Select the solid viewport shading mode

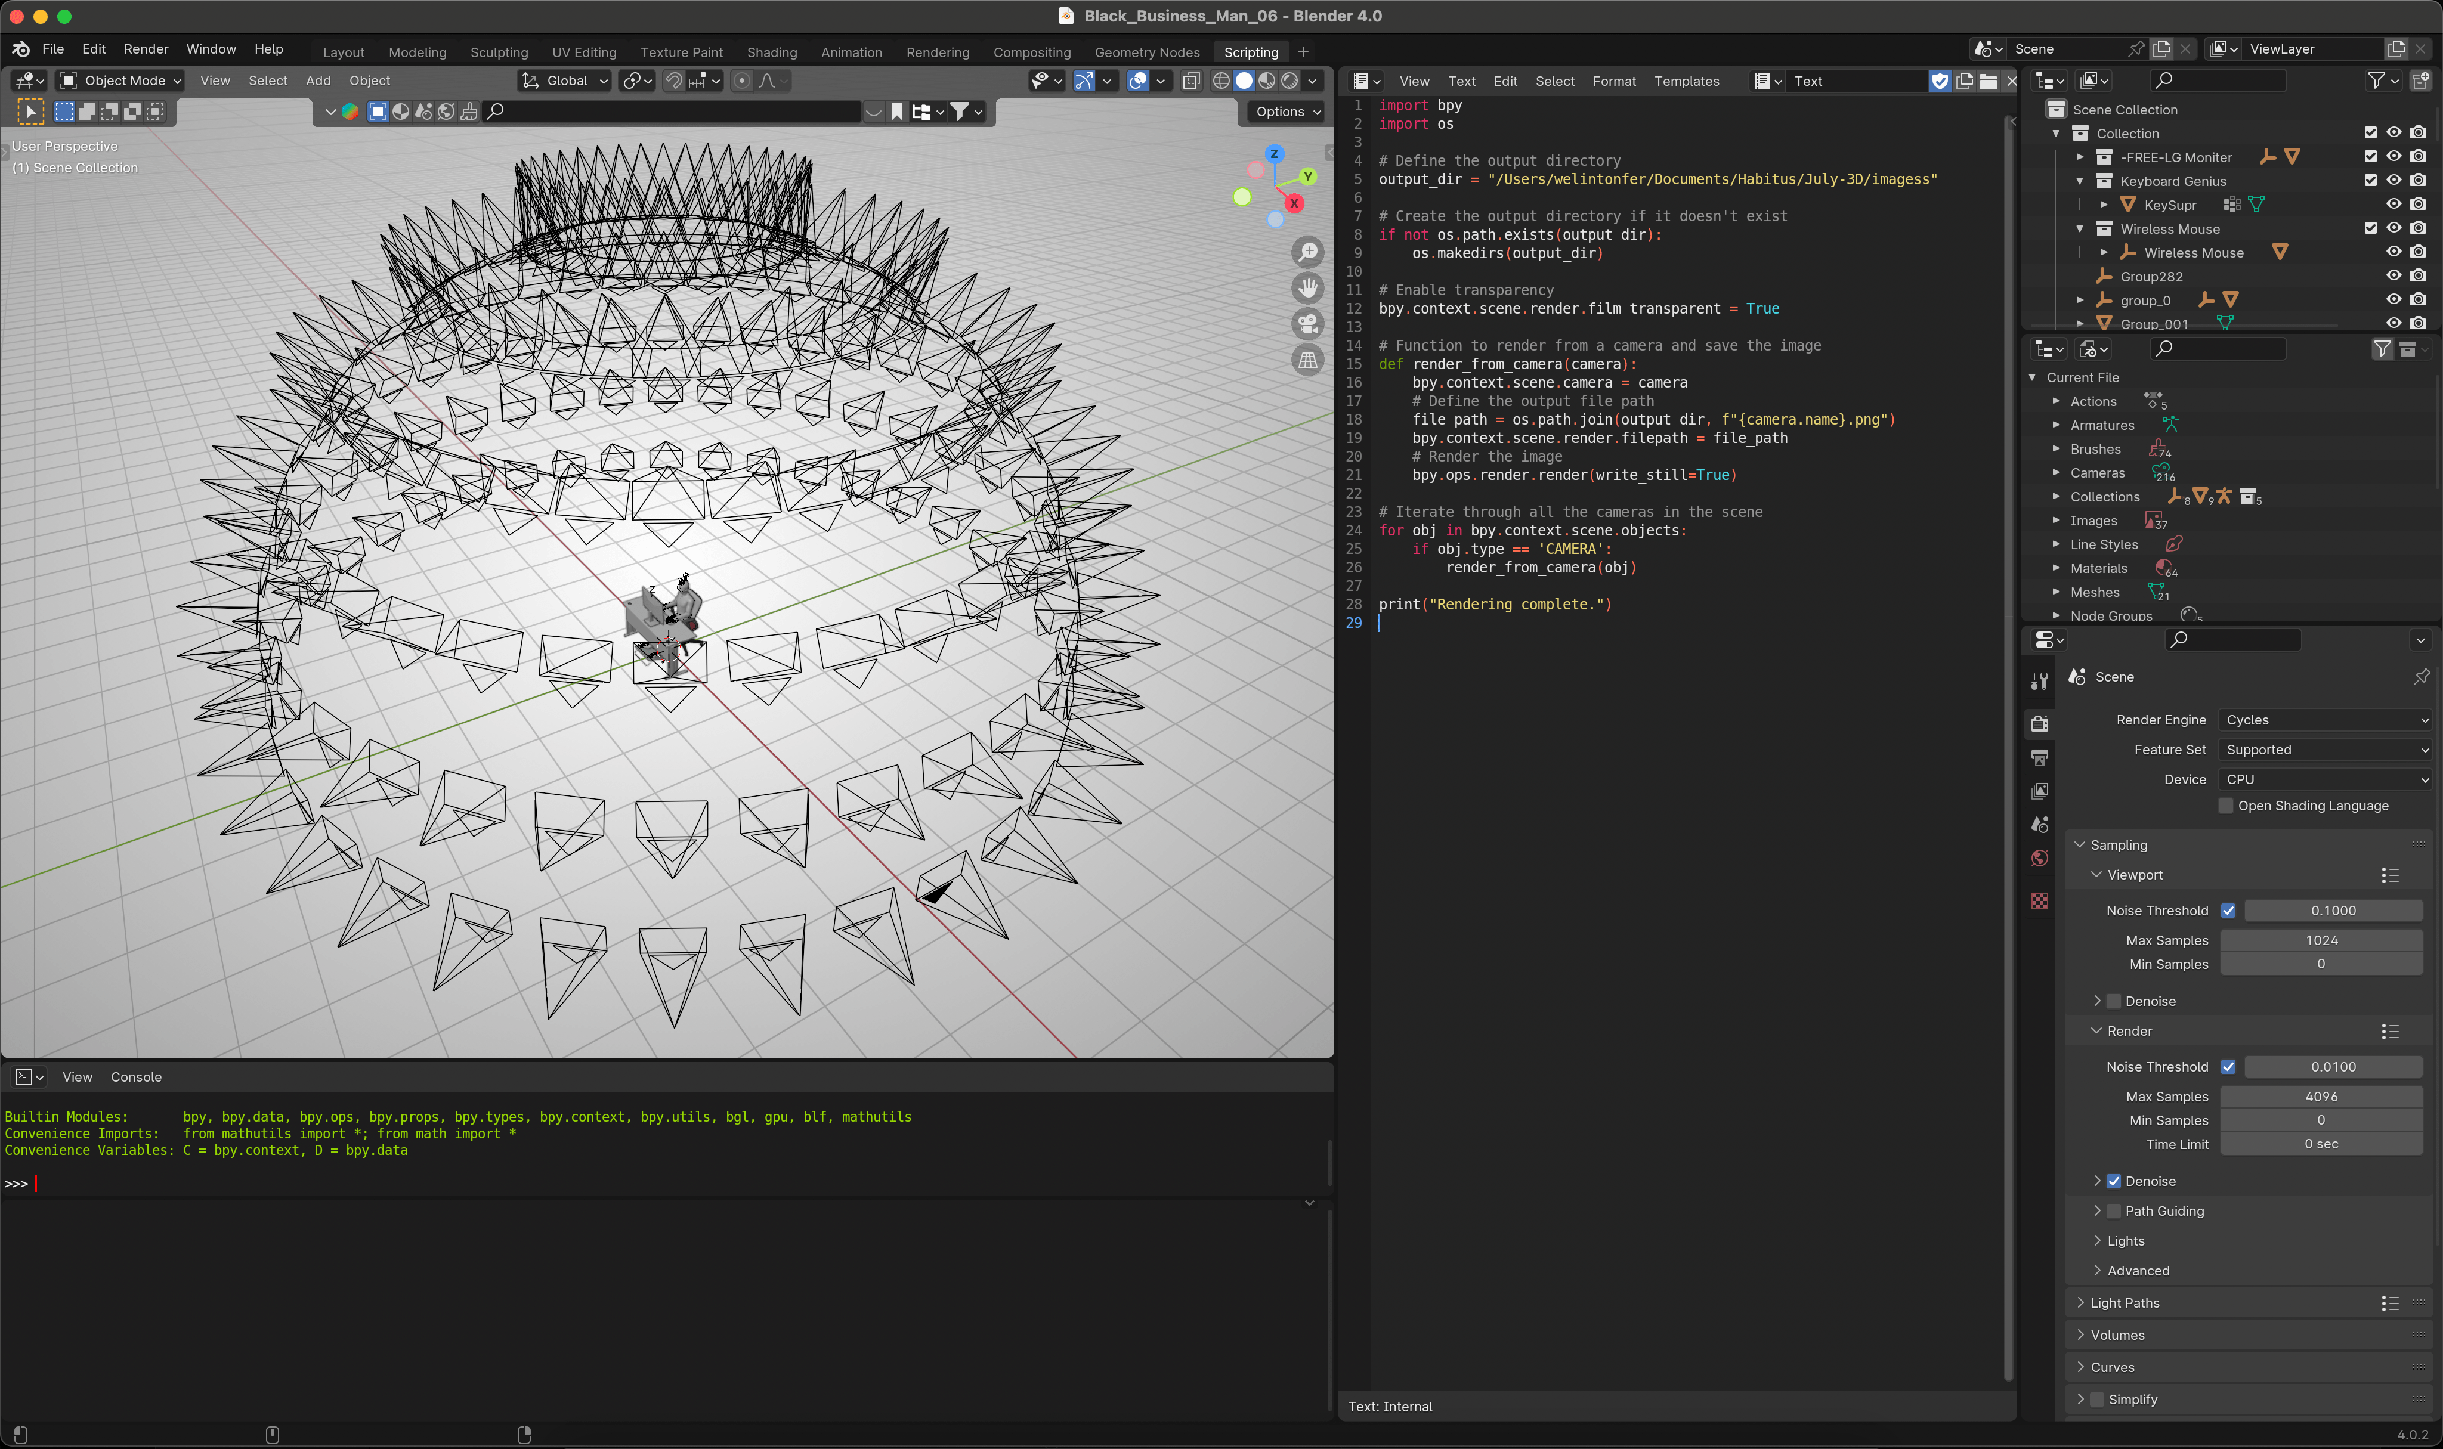point(1244,81)
